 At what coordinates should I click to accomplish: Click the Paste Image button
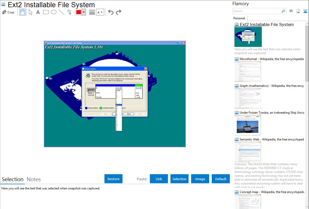point(200,179)
